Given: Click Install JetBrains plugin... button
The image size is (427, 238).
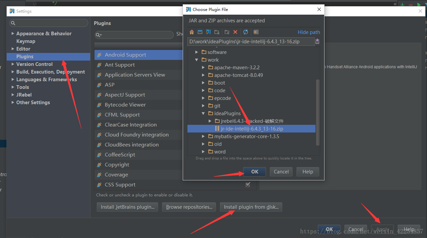Looking at the screenshot, I should pyautogui.click(x=127, y=207).
